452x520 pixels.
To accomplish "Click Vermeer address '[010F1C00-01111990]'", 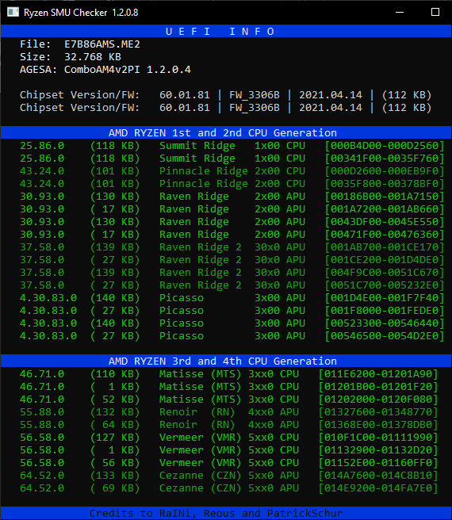I will click(x=378, y=438).
